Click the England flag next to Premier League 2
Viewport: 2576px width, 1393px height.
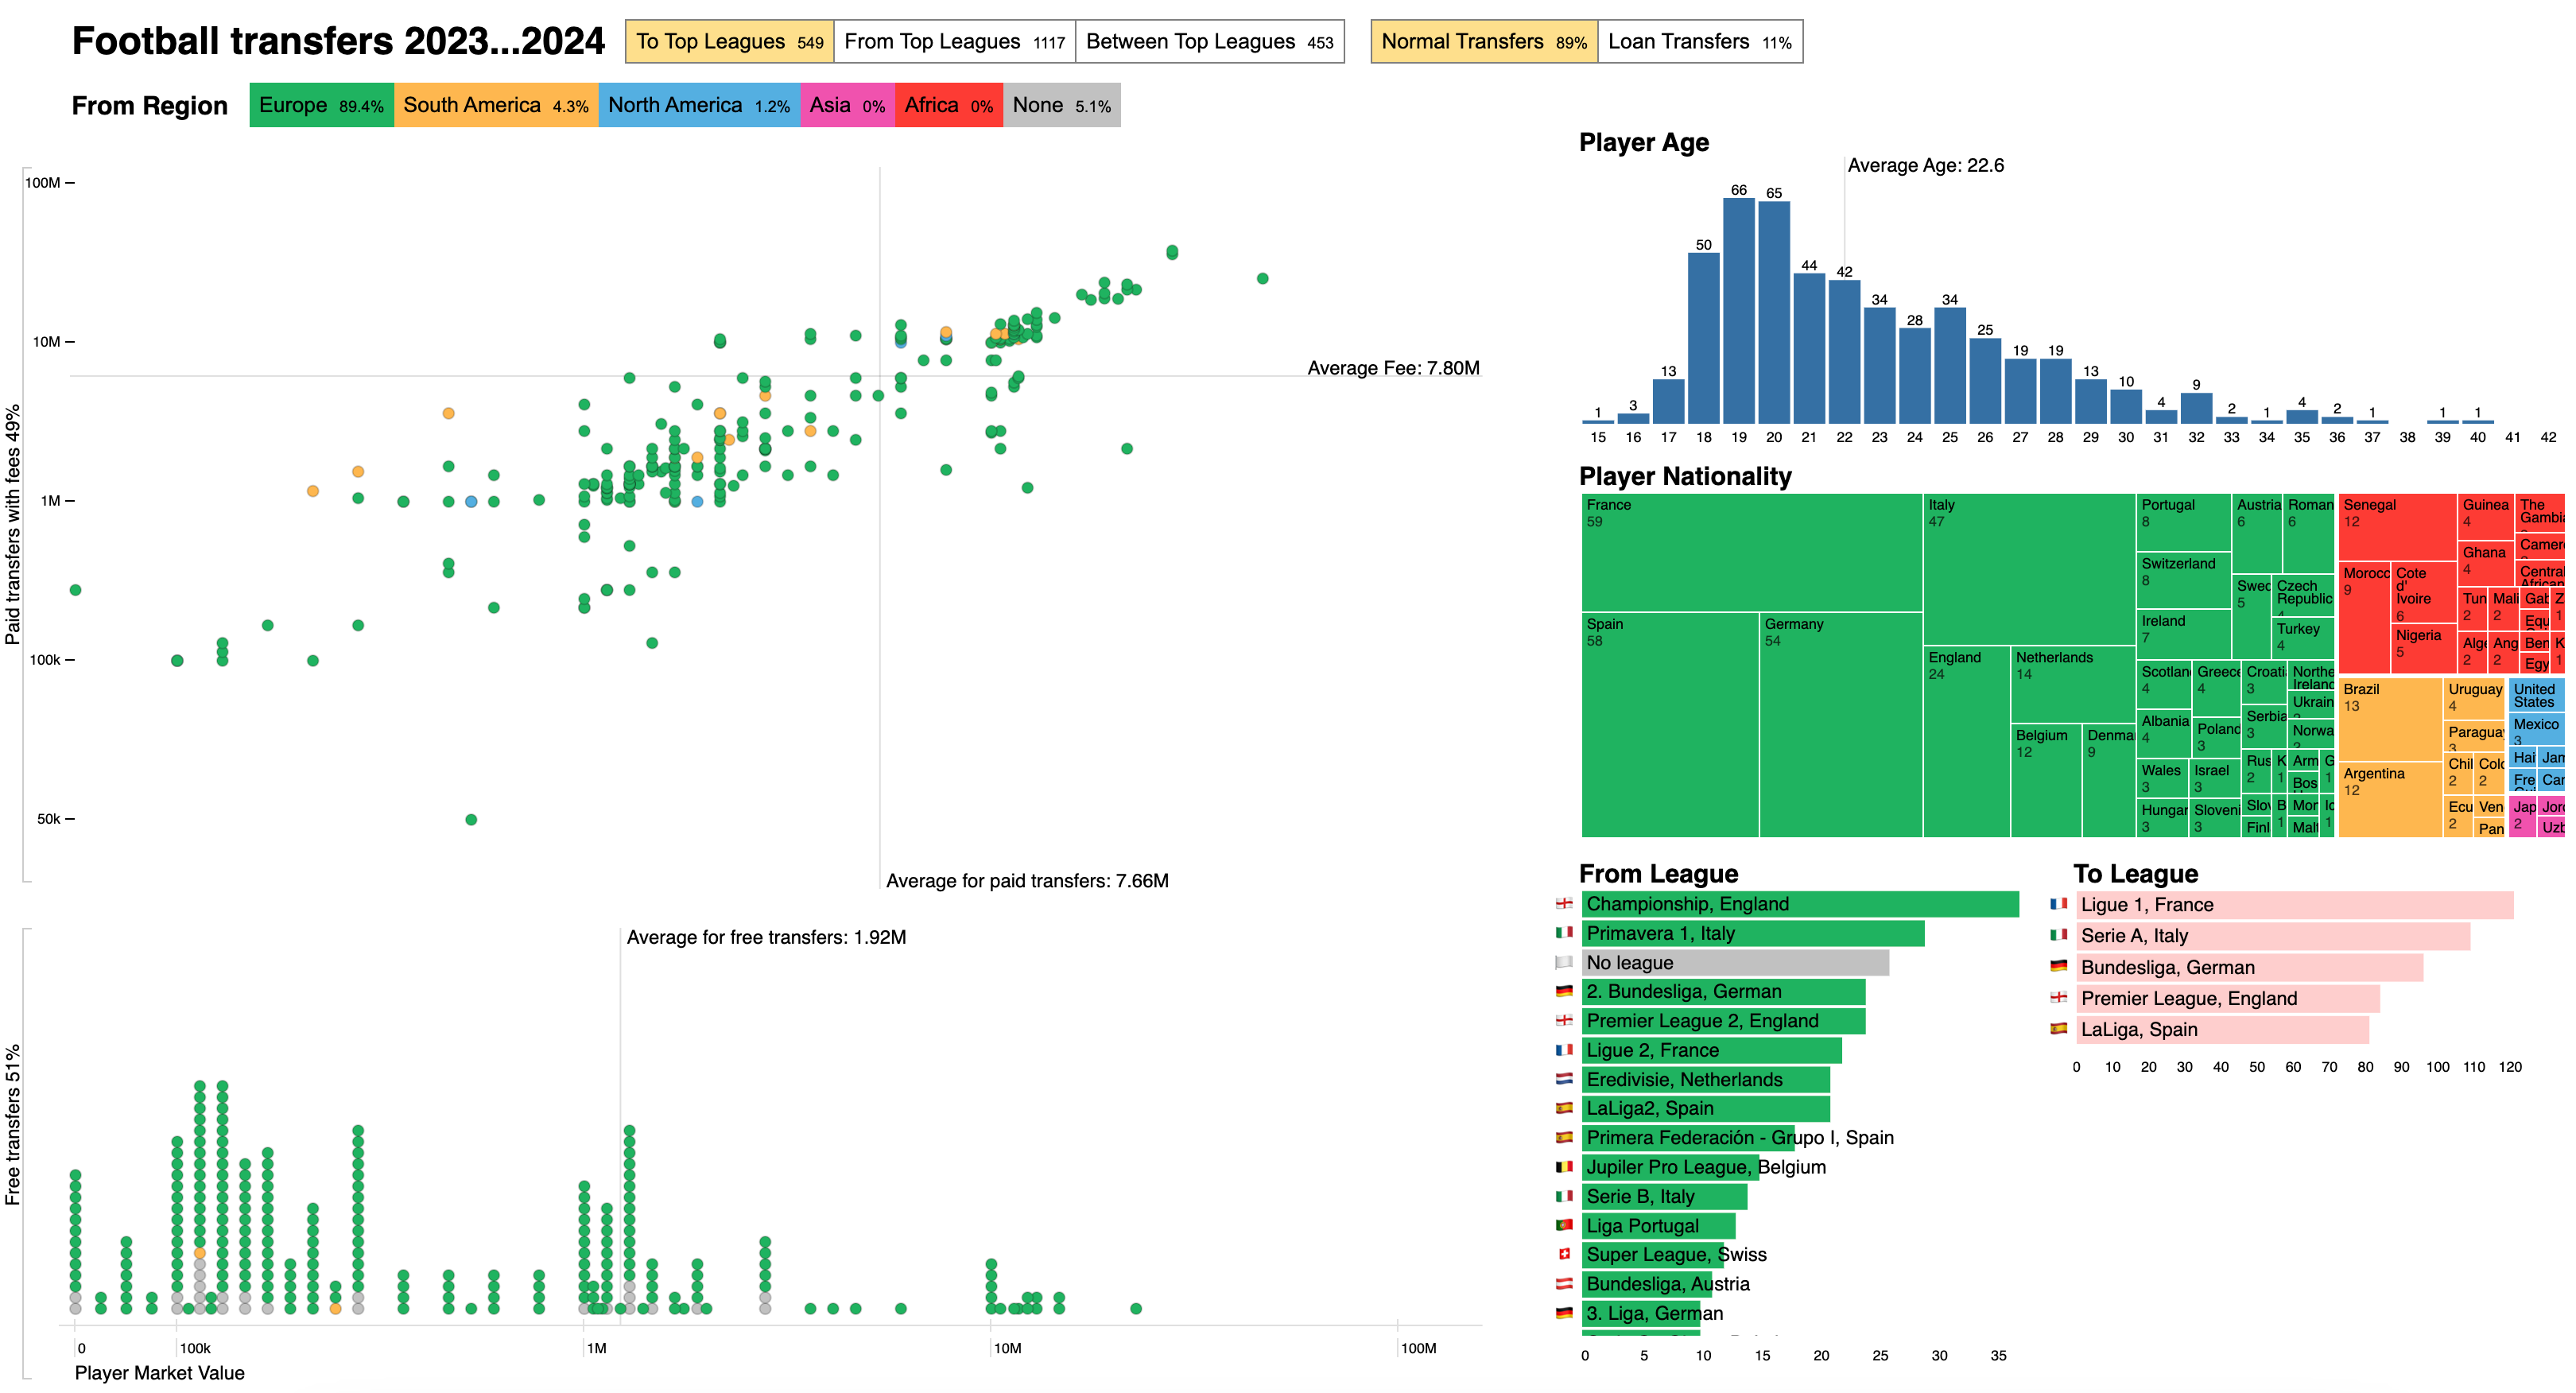1564,1021
